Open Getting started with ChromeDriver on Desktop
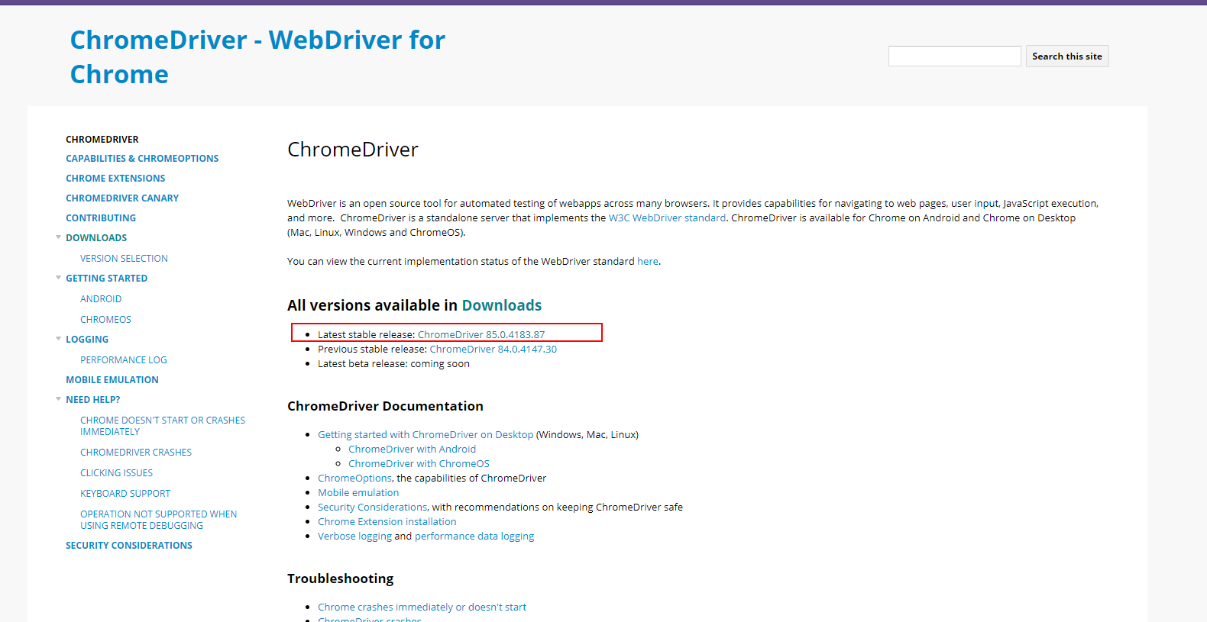Viewport: 1207px width, 622px height. pyautogui.click(x=426, y=435)
